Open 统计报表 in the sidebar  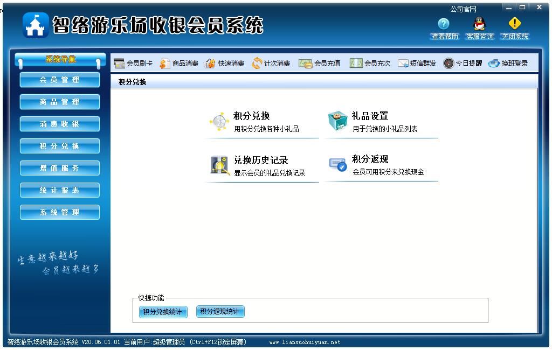[x=59, y=190]
